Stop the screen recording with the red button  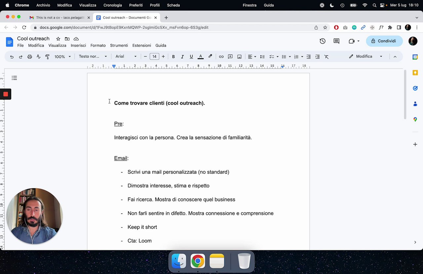(x=5, y=94)
